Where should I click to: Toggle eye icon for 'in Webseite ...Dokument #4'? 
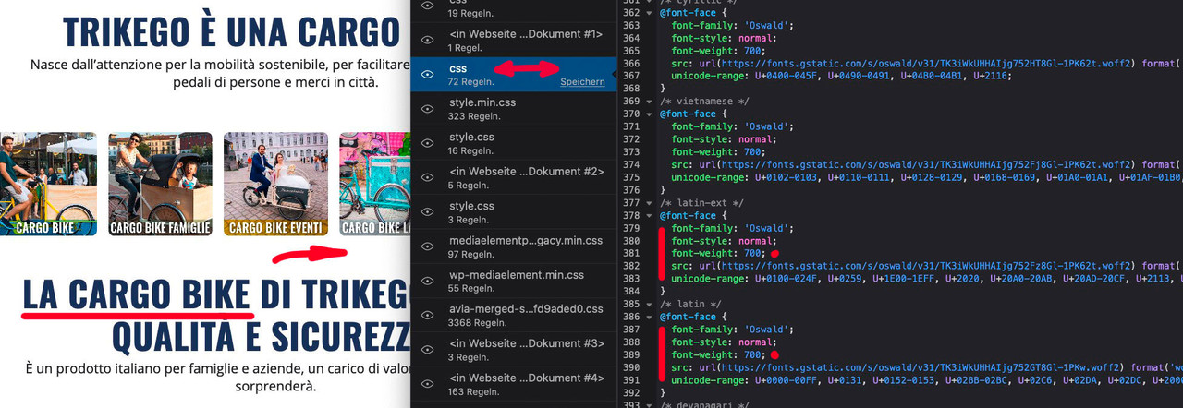(x=427, y=384)
